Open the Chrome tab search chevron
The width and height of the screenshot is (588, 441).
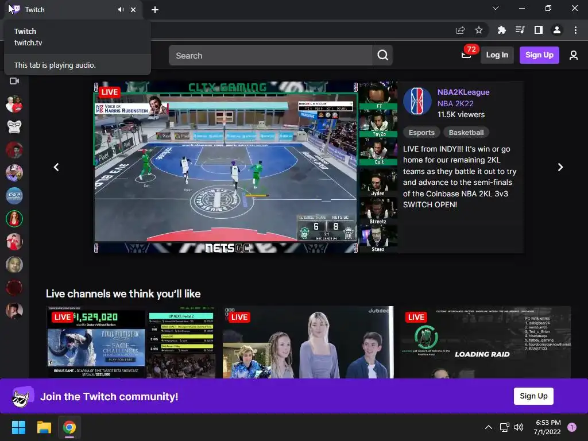[496, 8]
